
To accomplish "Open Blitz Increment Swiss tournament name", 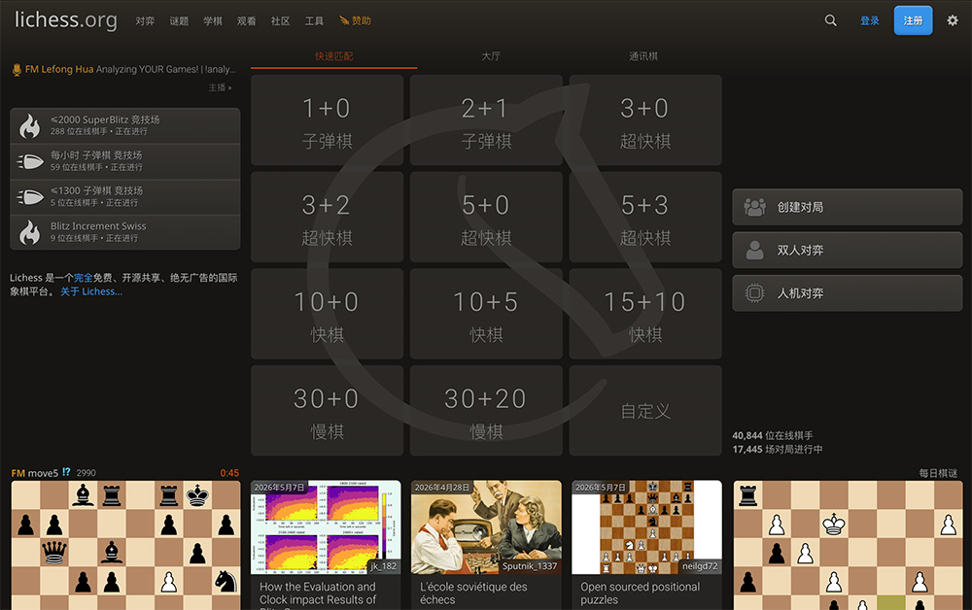I will [98, 226].
